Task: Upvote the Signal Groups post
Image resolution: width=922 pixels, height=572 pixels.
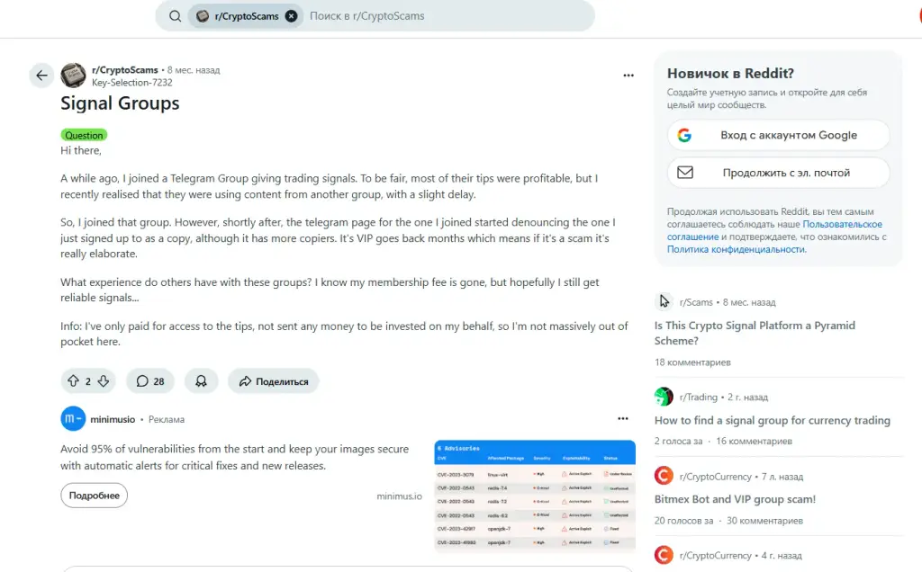Action: coord(73,381)
